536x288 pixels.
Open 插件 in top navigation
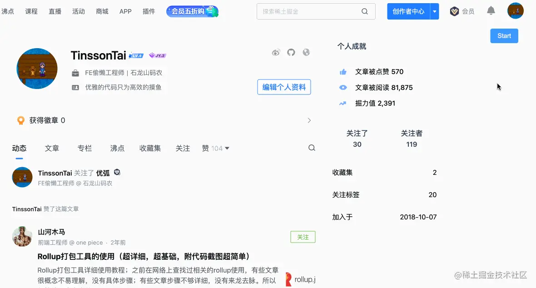pos(149,11)
